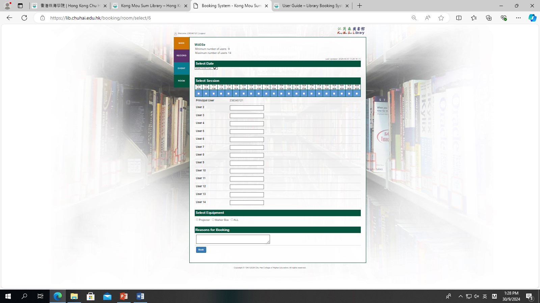
Task: Click inside the User 2 input field
Action: 247,108
